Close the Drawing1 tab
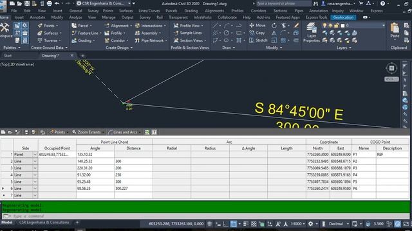Viewport: 412px width, 231px height. point(71,56)
